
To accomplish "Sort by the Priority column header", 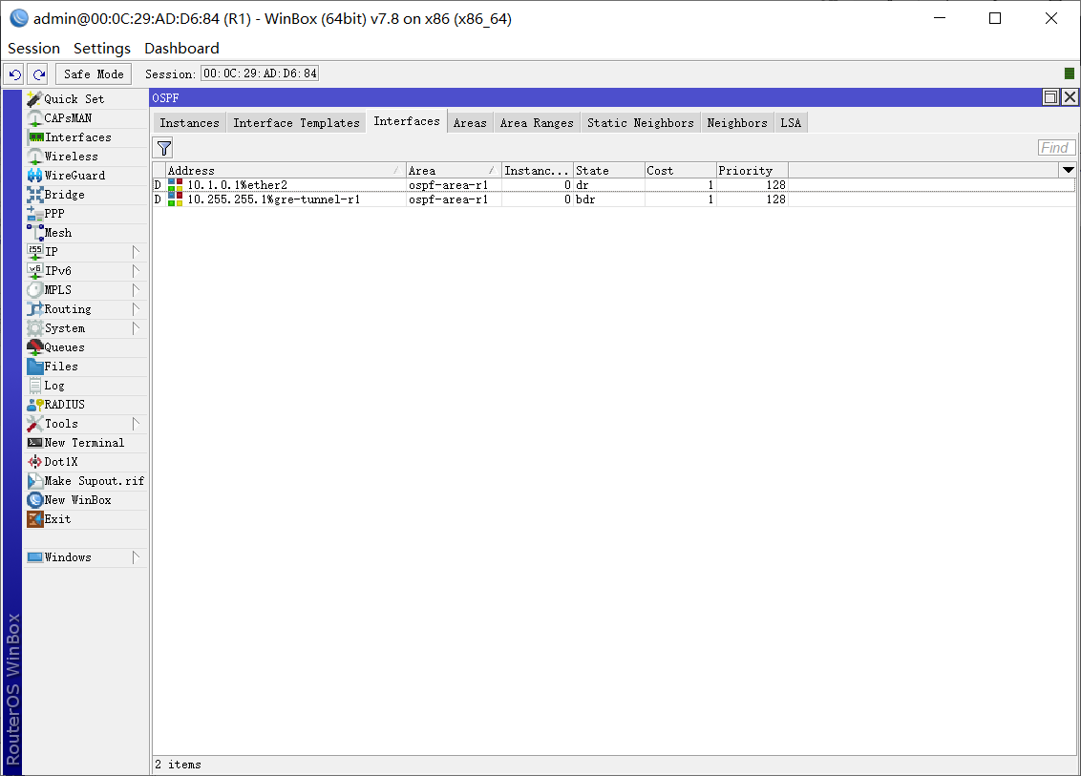I will tap(752, 170).
